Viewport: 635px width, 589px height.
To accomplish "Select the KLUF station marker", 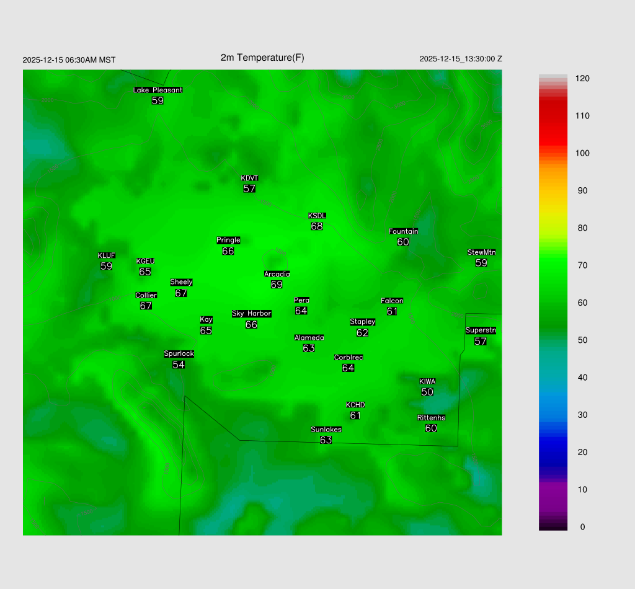I will (106, 256).
